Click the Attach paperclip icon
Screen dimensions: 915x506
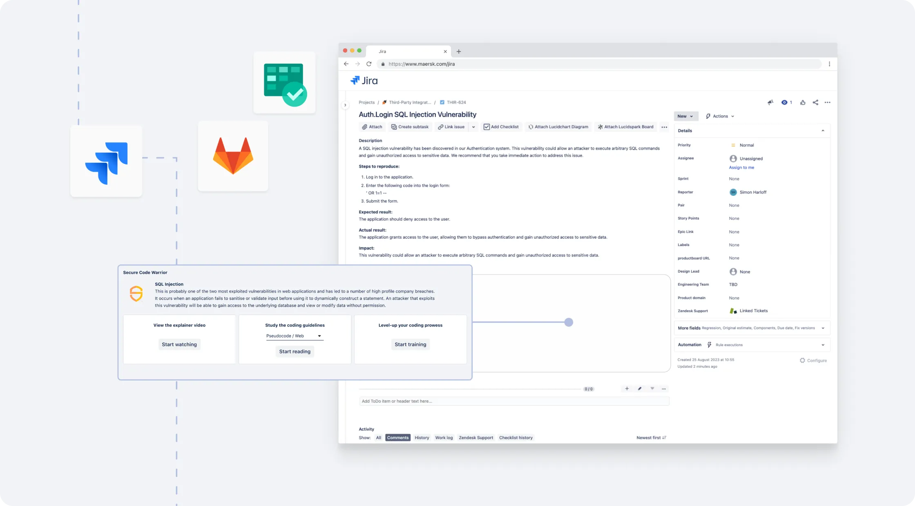[365, 126]
